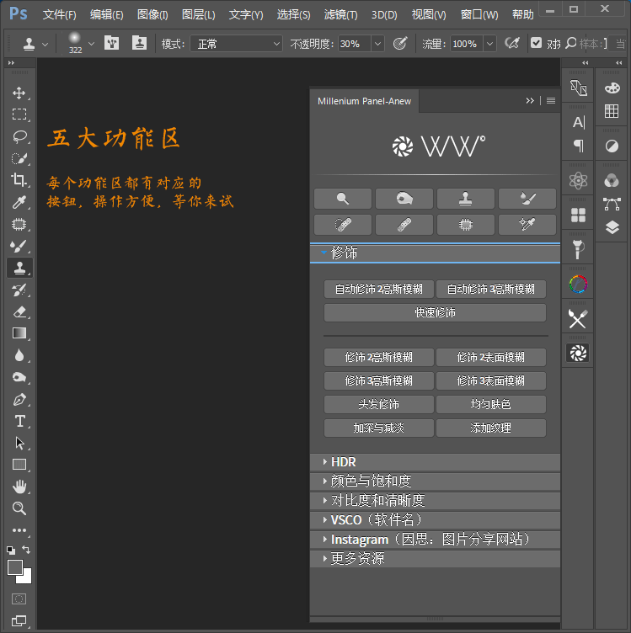Click the 快速修饰 button
The image size is (631, 633).
click(x=435, y=312)
